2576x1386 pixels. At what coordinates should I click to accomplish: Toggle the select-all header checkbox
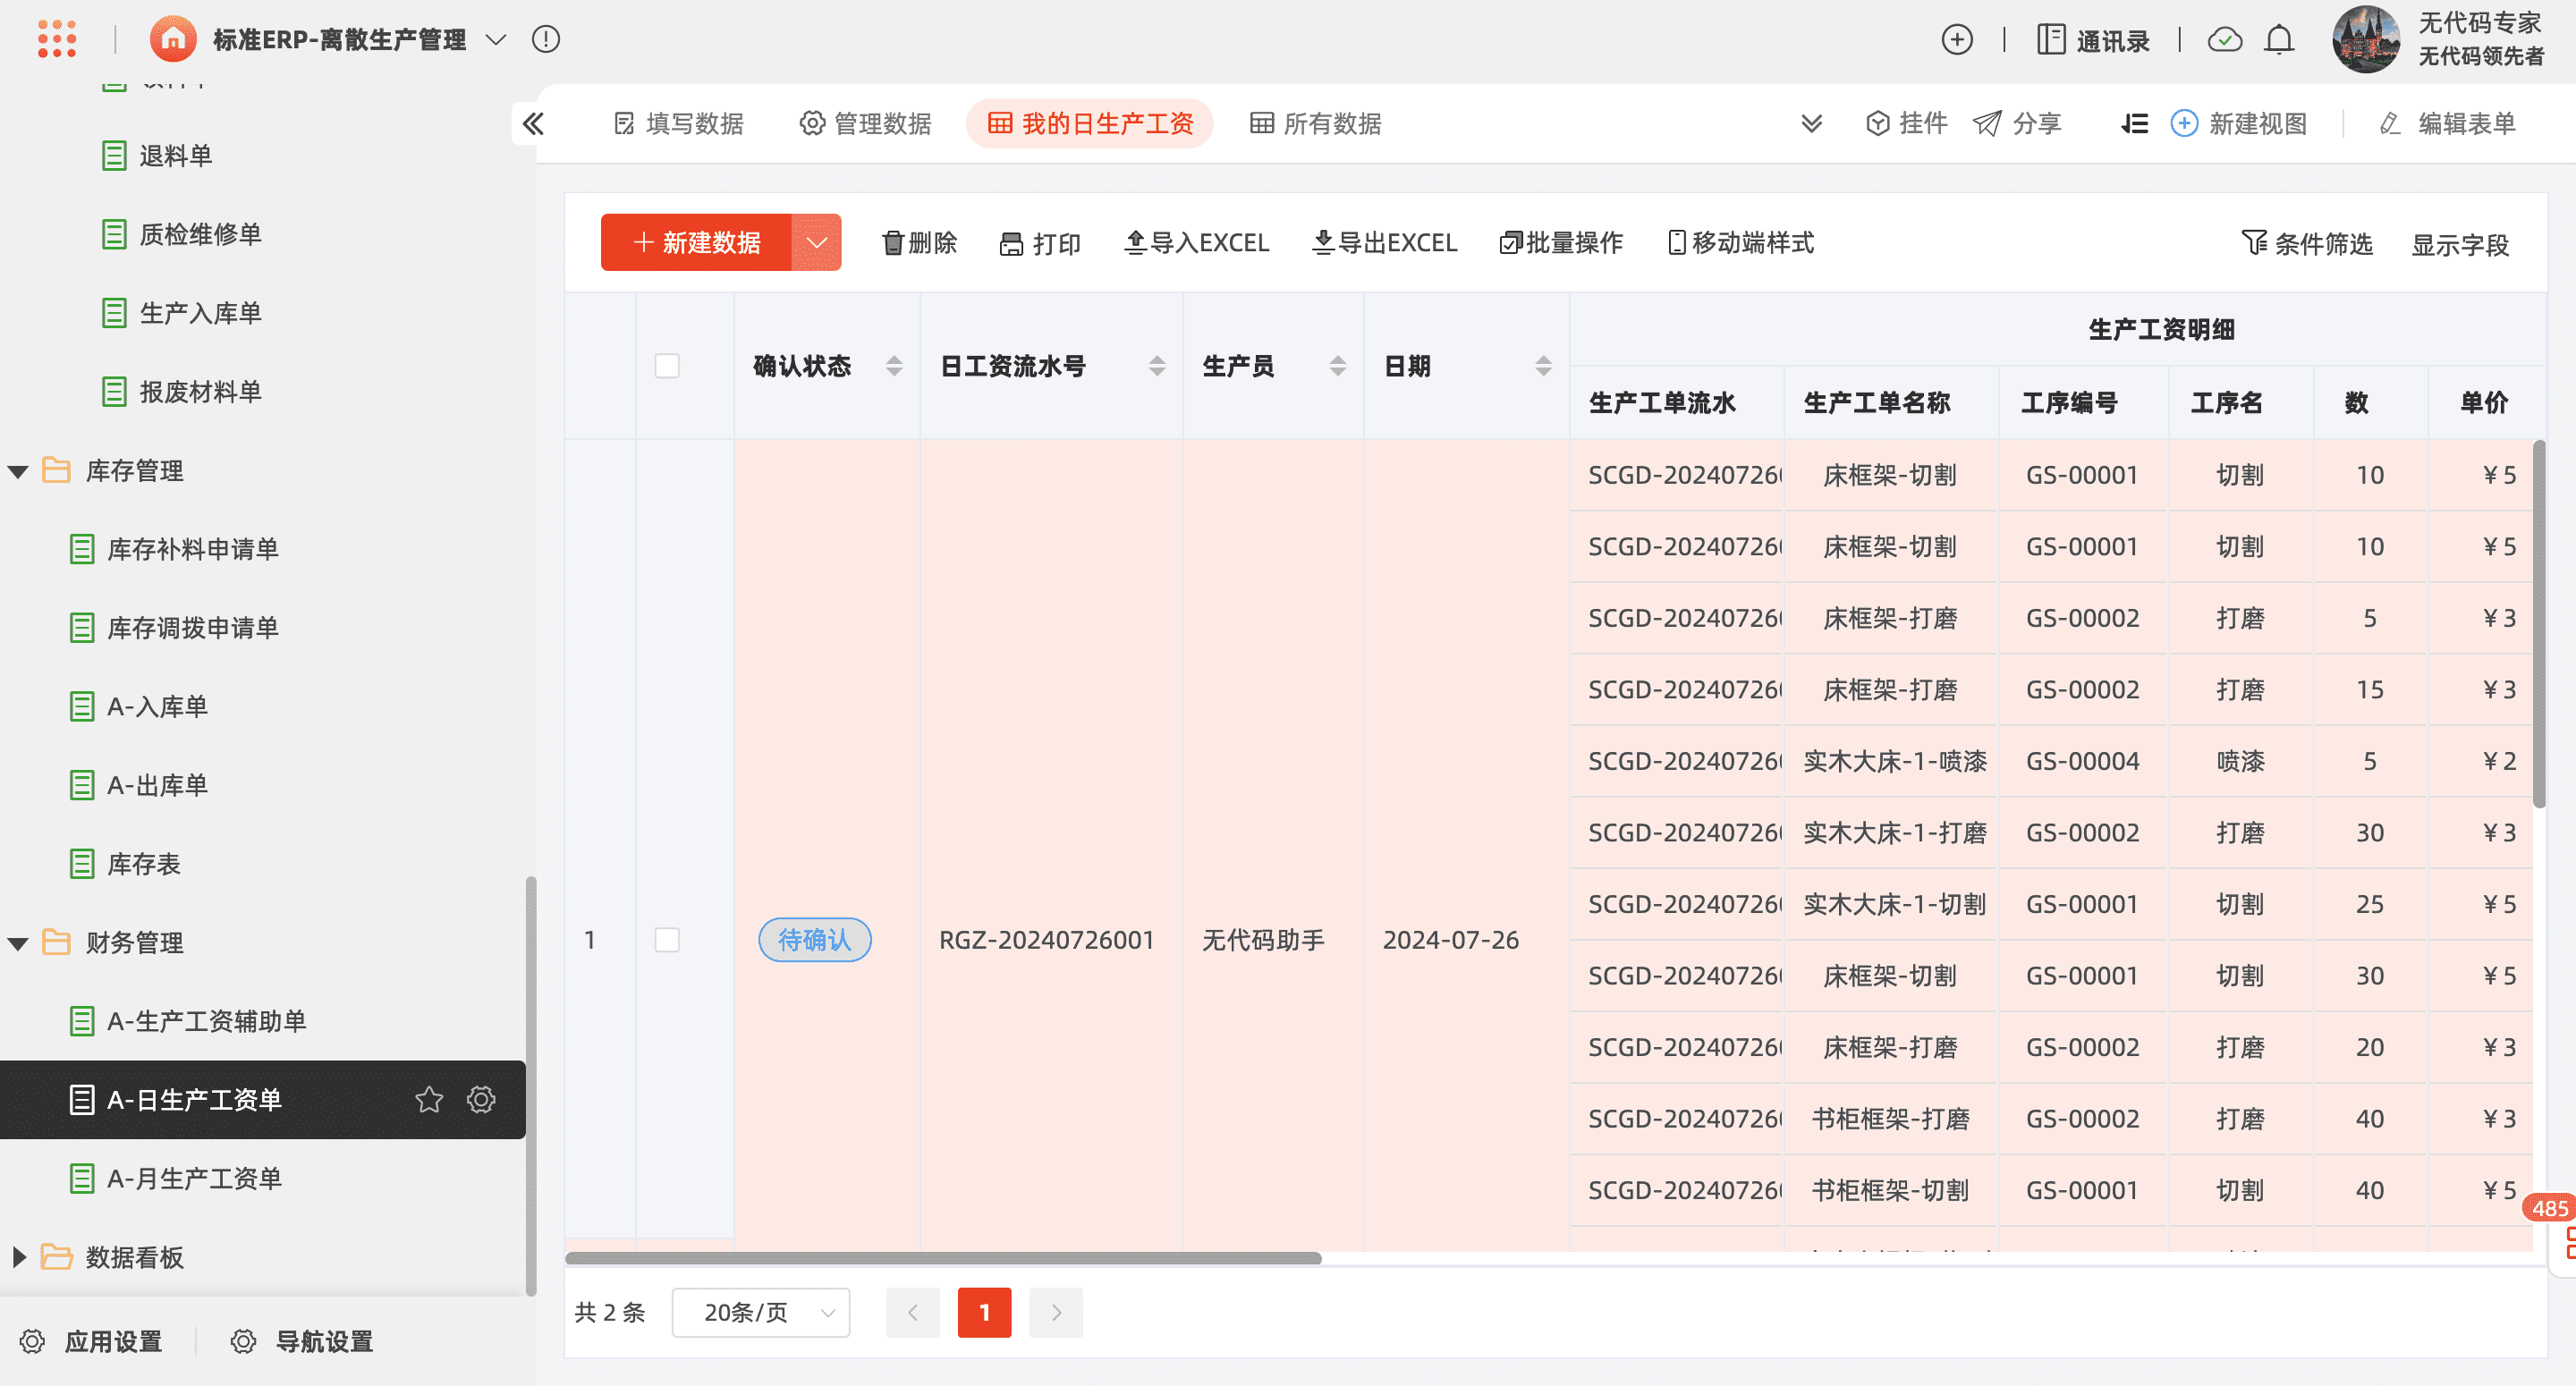click(x=667, y=366)
